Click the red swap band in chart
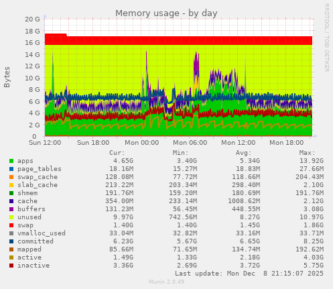 pos(179,40)
